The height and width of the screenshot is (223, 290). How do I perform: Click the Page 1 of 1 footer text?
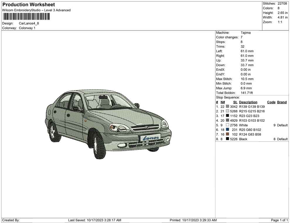click(x=279, y=220)
